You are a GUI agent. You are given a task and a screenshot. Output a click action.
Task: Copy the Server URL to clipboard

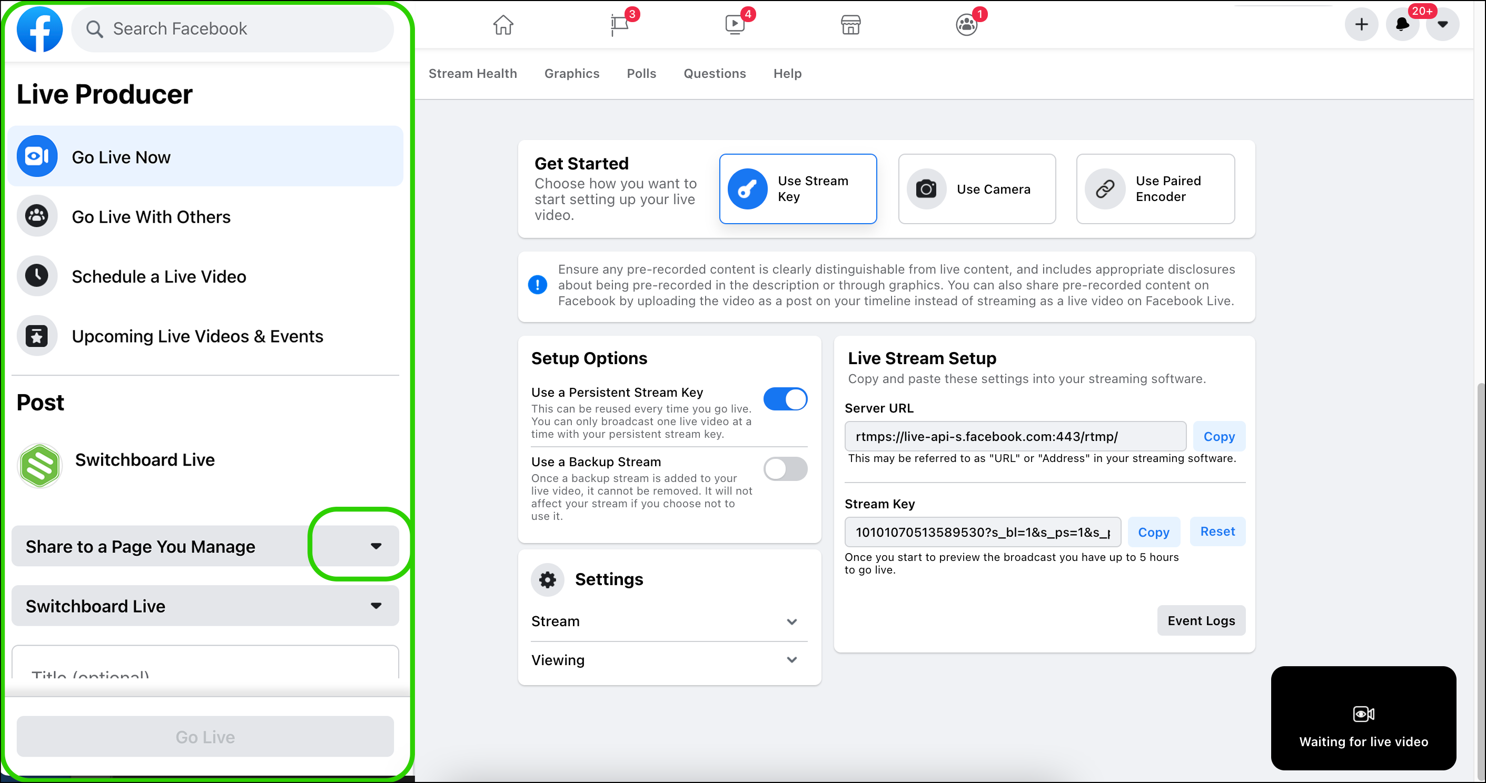[1217, 436]
